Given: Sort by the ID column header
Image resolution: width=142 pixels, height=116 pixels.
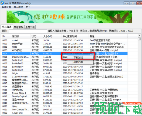Looking at the screenshot, I should [6, 36].
